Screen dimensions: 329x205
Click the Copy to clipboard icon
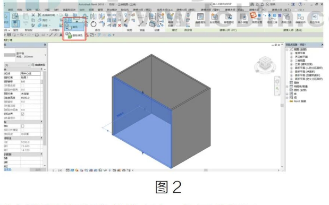(x=33, y=20)
